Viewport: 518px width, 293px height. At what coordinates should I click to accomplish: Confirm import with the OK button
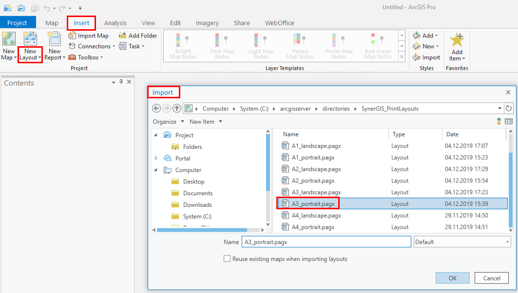click(452, 278)
